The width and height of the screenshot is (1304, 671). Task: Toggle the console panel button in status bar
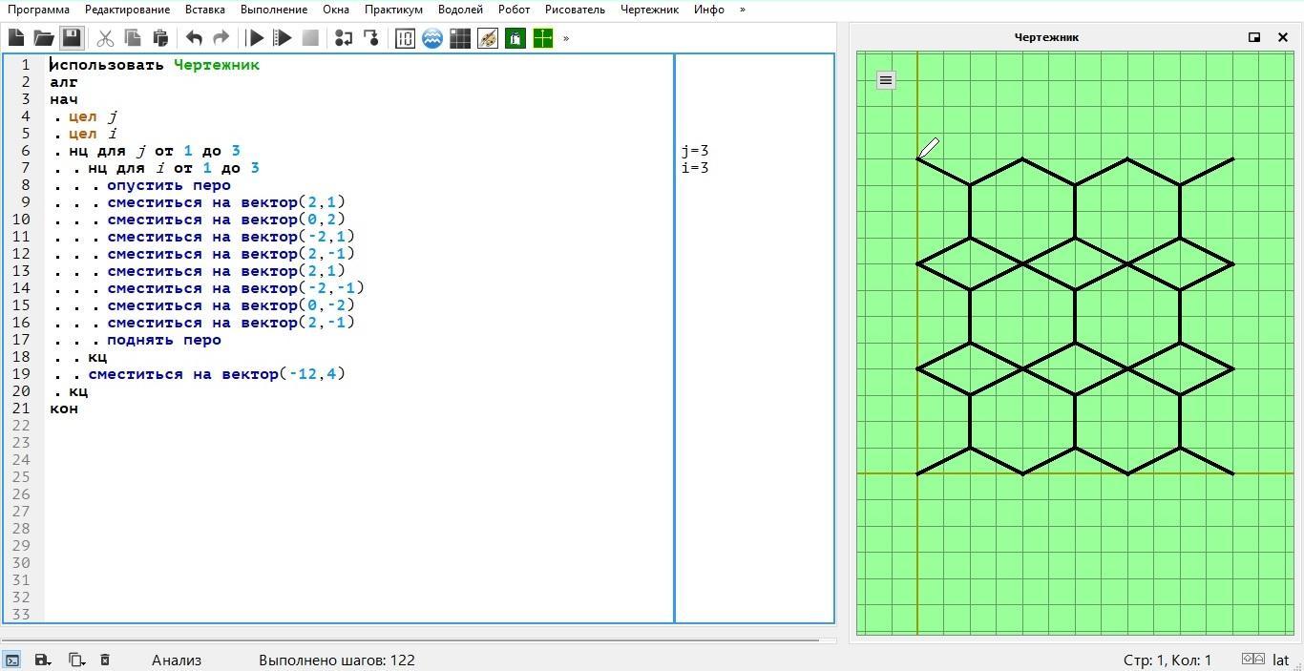(12, 660)
